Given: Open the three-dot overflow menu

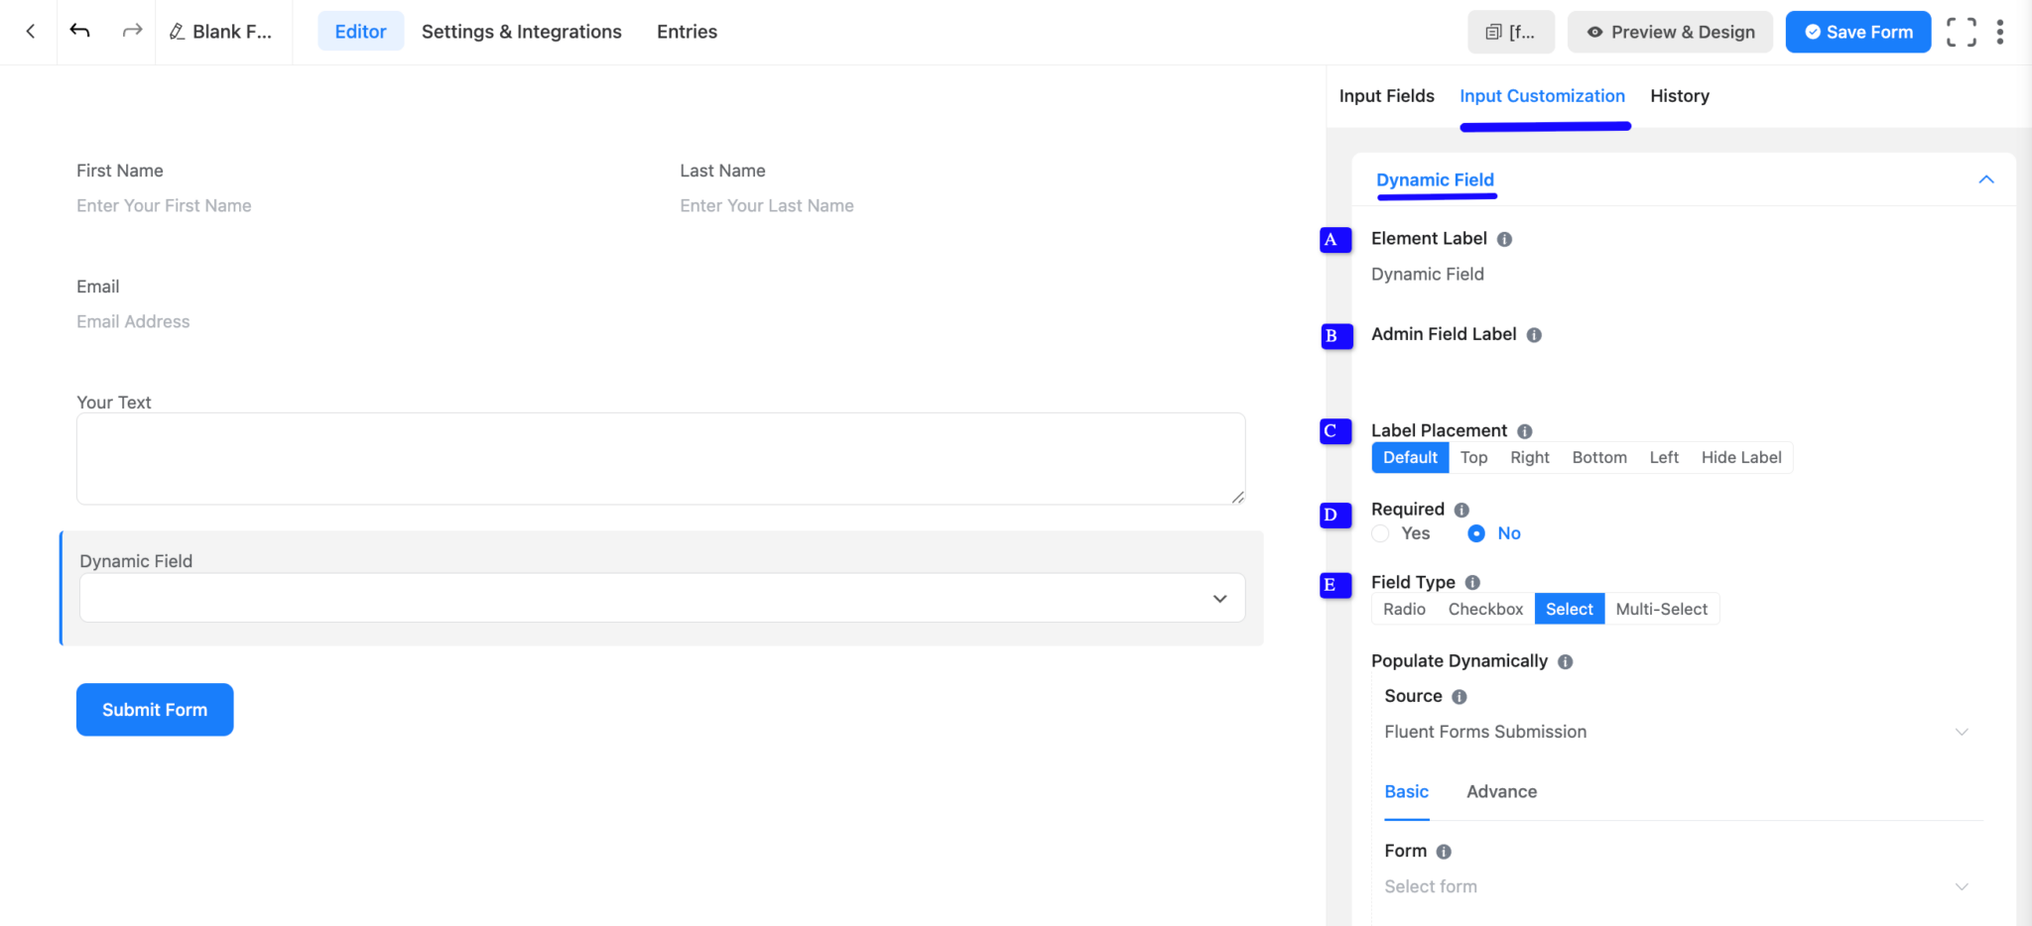Looking at the screenshot, I should click(x=2001, y=31).
